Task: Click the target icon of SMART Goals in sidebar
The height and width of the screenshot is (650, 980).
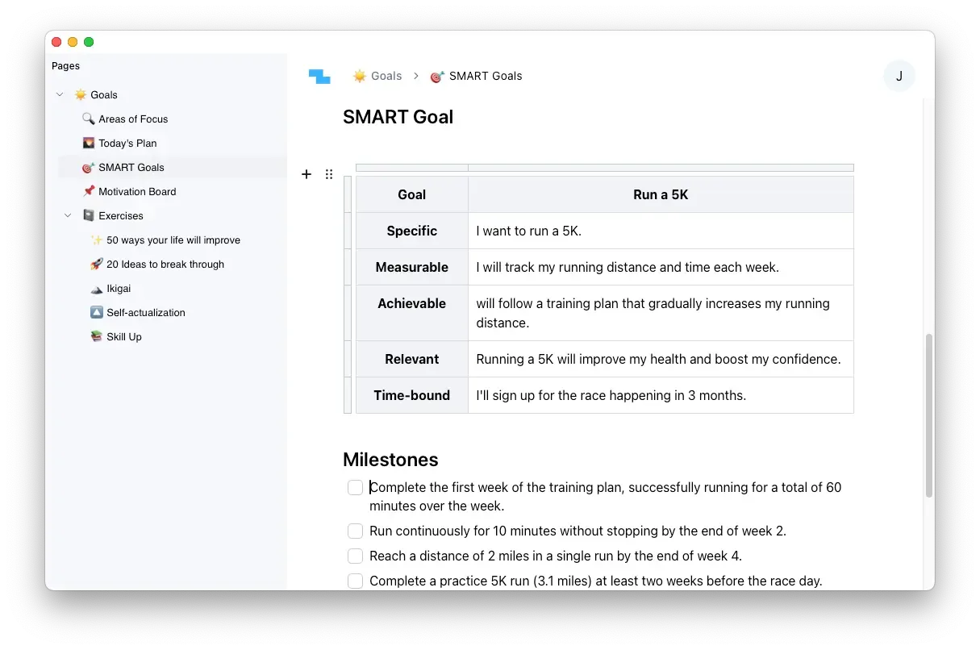Action: (89, 168)
